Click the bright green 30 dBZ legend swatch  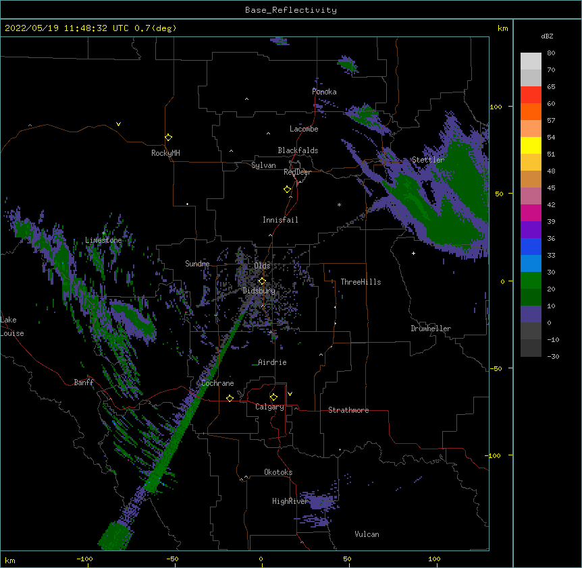531,281
